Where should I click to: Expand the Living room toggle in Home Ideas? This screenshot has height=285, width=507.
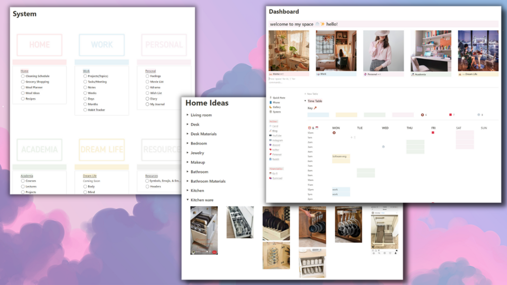[x=188, y=115]
